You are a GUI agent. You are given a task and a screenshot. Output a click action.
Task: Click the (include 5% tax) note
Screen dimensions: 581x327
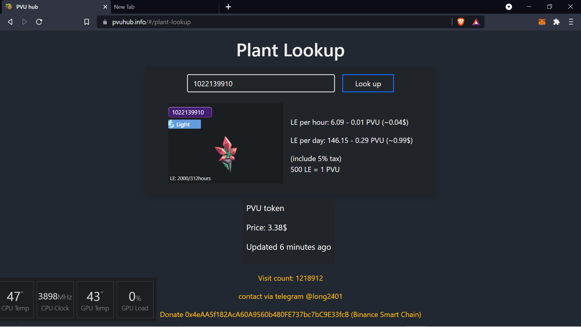(316, 159)
